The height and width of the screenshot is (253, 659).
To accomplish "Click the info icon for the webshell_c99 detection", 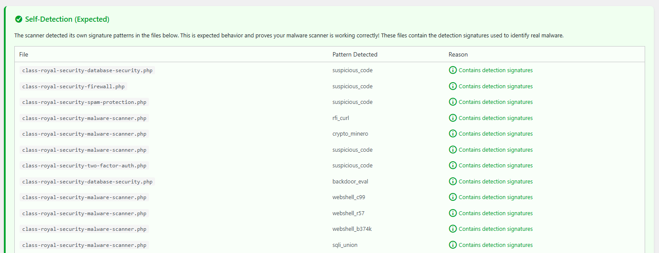I will 453,197.
